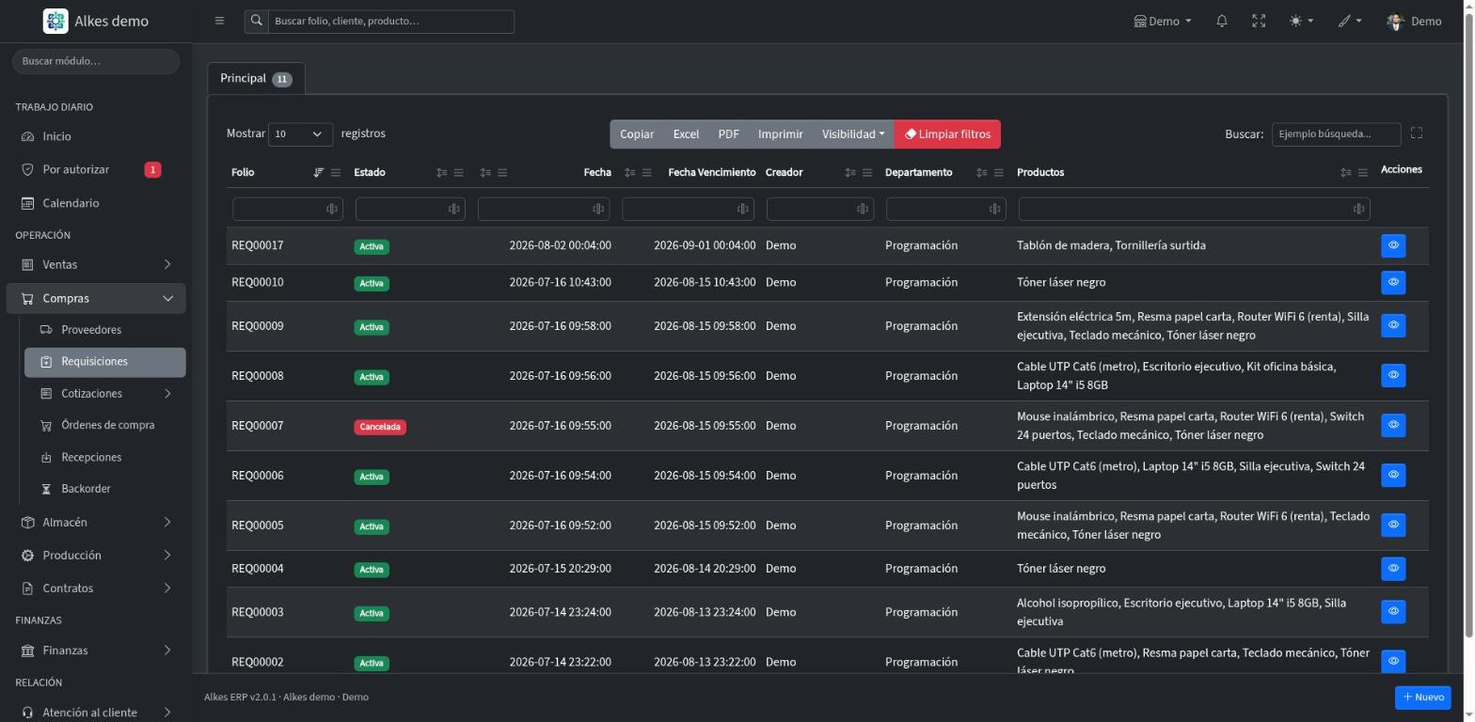View requisition REQ00017 with eye button
The width and height of the screenshot is (1475, 722).
tap(1393, 245)
